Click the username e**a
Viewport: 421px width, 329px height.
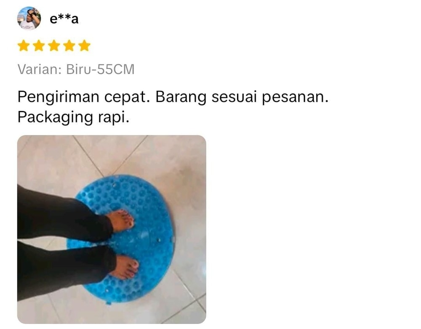click(64, 19)
